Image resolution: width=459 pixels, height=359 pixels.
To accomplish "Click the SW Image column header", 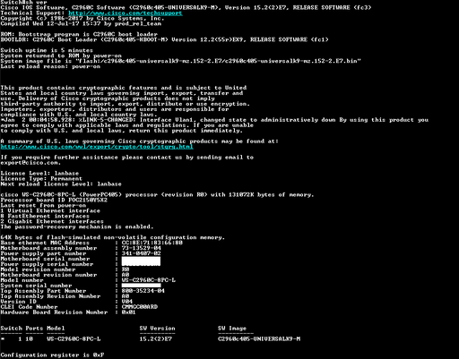I will tap(232, 329).
